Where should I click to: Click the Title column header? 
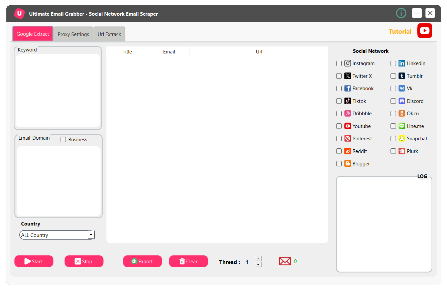127,51
